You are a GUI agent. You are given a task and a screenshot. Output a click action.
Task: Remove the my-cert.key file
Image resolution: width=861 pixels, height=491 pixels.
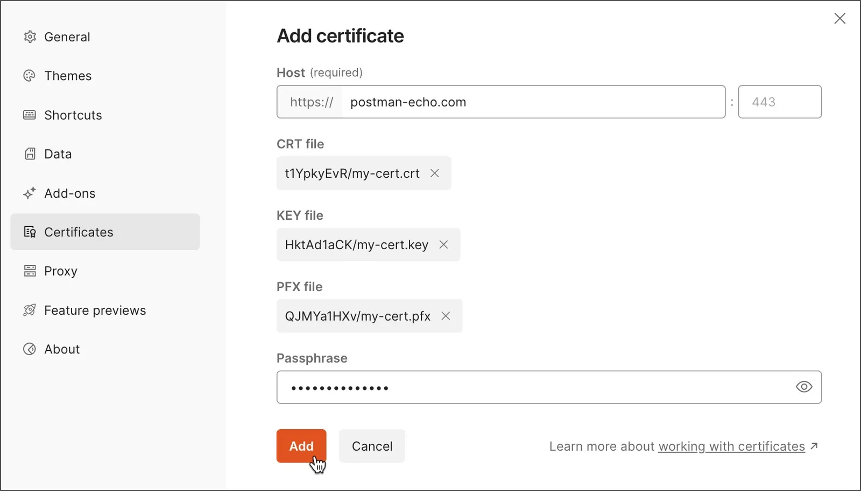tap(443, 244)
